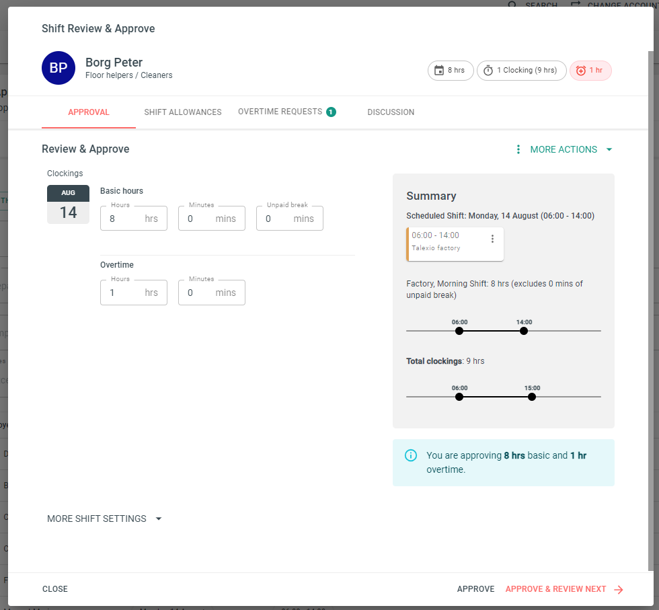659x610 pixels.
Task: Open the kebab menu on the Talexio factory shift card
Action: [x=492, y=238]
